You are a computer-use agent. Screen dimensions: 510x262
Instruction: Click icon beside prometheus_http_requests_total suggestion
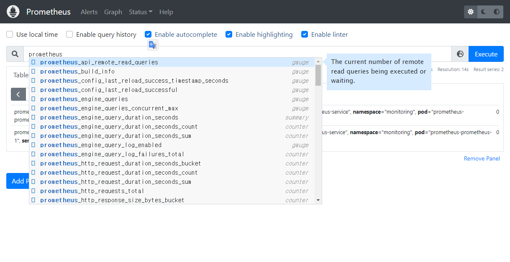pyautogui.click(x=33, y=191)
